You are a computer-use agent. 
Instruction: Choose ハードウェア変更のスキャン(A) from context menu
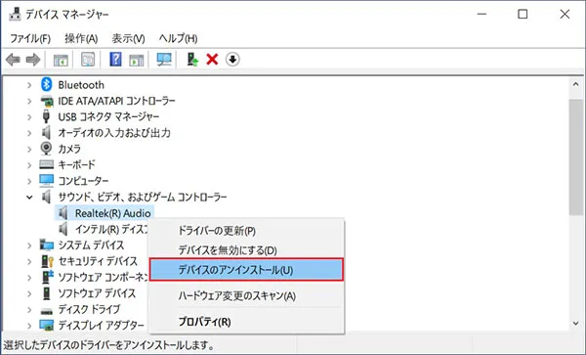[246, 296]
